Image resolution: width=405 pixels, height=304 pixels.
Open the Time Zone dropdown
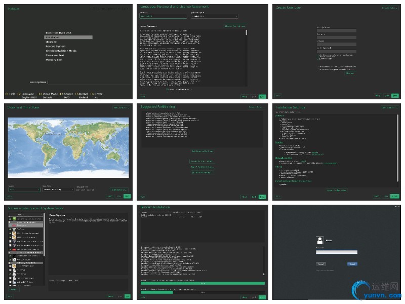tap(58, 189)
